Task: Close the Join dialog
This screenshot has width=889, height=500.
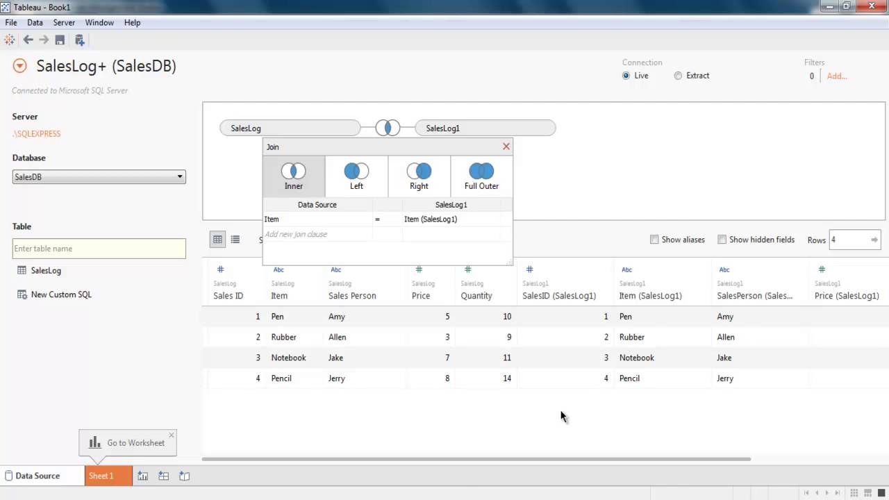Action: (x=506, y=147)
